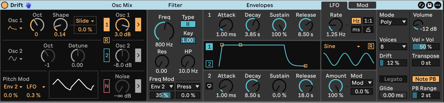The height and width of the screenshot is (103, 444).
Task: Open the Osc 1 waveform chooser
Action: tap(15, 28)
